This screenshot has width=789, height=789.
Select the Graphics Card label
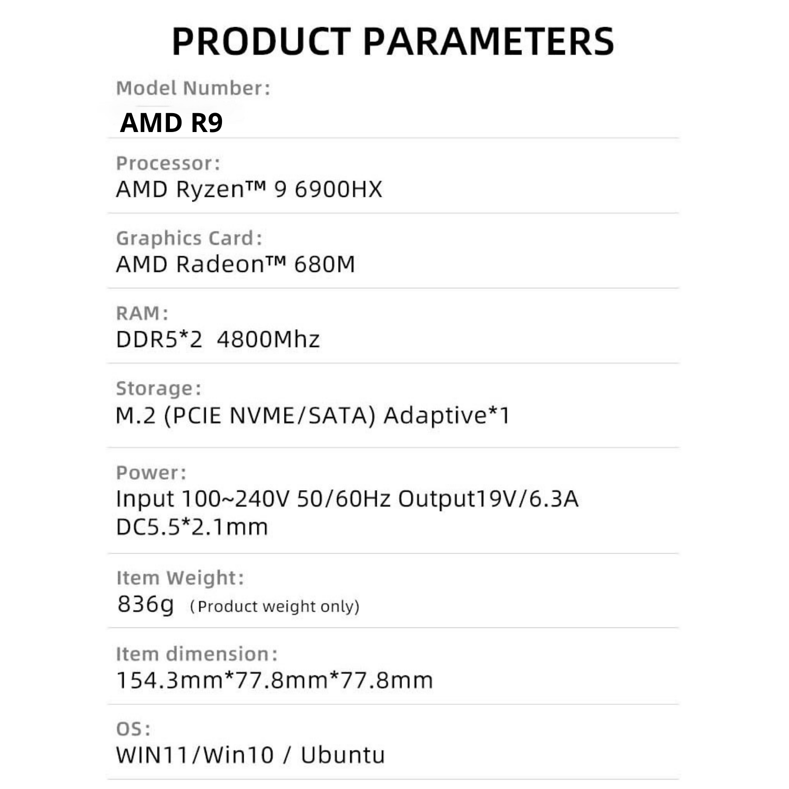pyautogui.click(x=189, y=238)
